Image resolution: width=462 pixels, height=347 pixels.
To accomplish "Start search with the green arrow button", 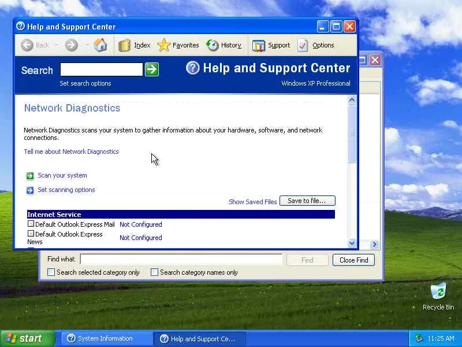I will coord(152,69).
